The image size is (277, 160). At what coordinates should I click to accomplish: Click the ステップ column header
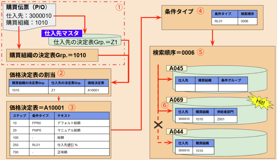pyautogui.click(x=19, y=116)
